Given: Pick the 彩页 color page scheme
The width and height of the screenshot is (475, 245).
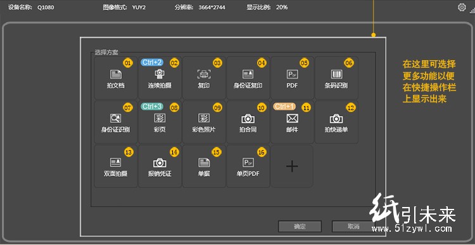Looking at the screenshot, I should (x=160, y=122).
